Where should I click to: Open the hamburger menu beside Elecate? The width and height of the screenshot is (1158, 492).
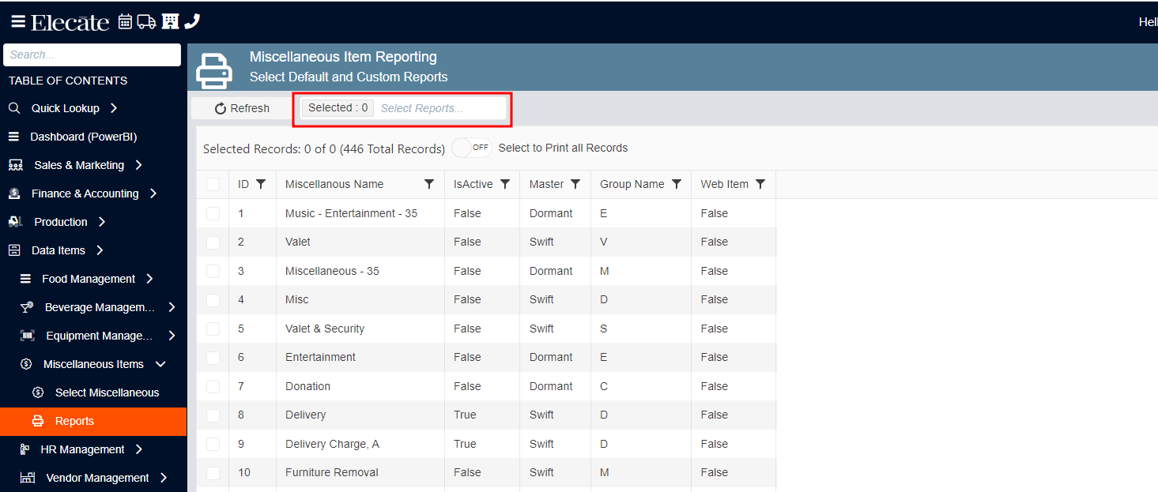pos(17,22)
